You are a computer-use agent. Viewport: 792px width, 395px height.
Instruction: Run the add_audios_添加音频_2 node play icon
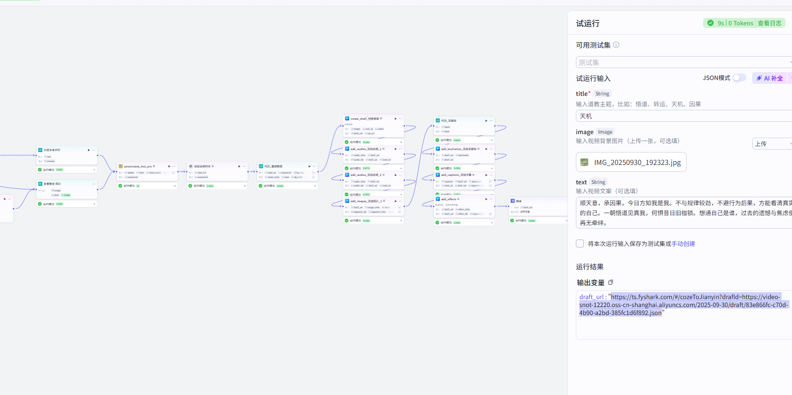(x=396, y=175)
